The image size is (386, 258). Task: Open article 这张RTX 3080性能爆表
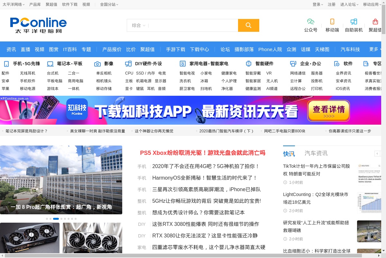(206, 224)
